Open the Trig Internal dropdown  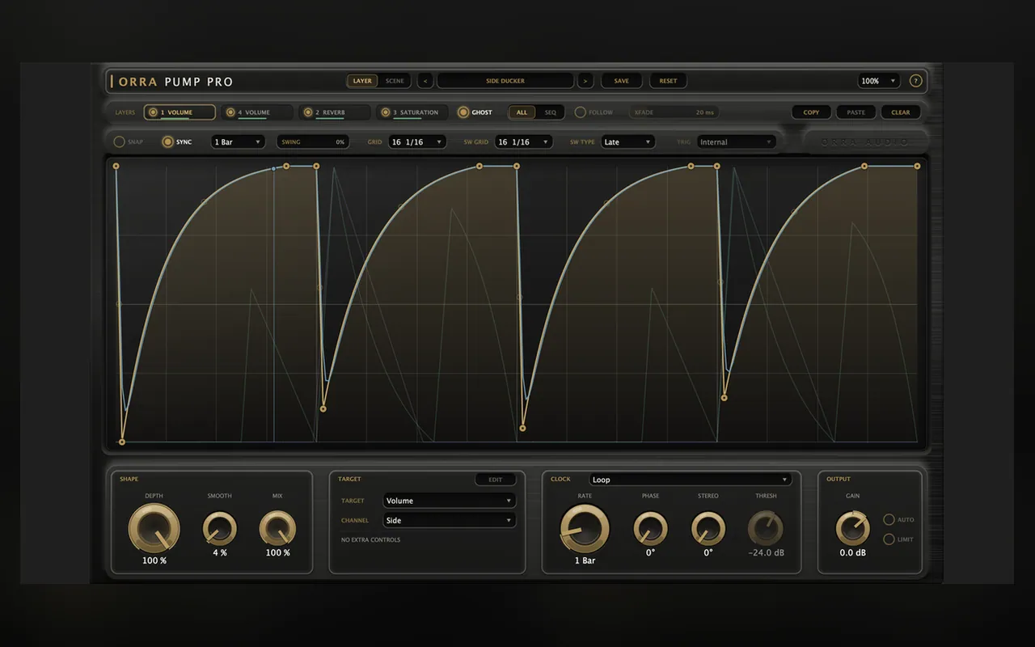[737, 142]
